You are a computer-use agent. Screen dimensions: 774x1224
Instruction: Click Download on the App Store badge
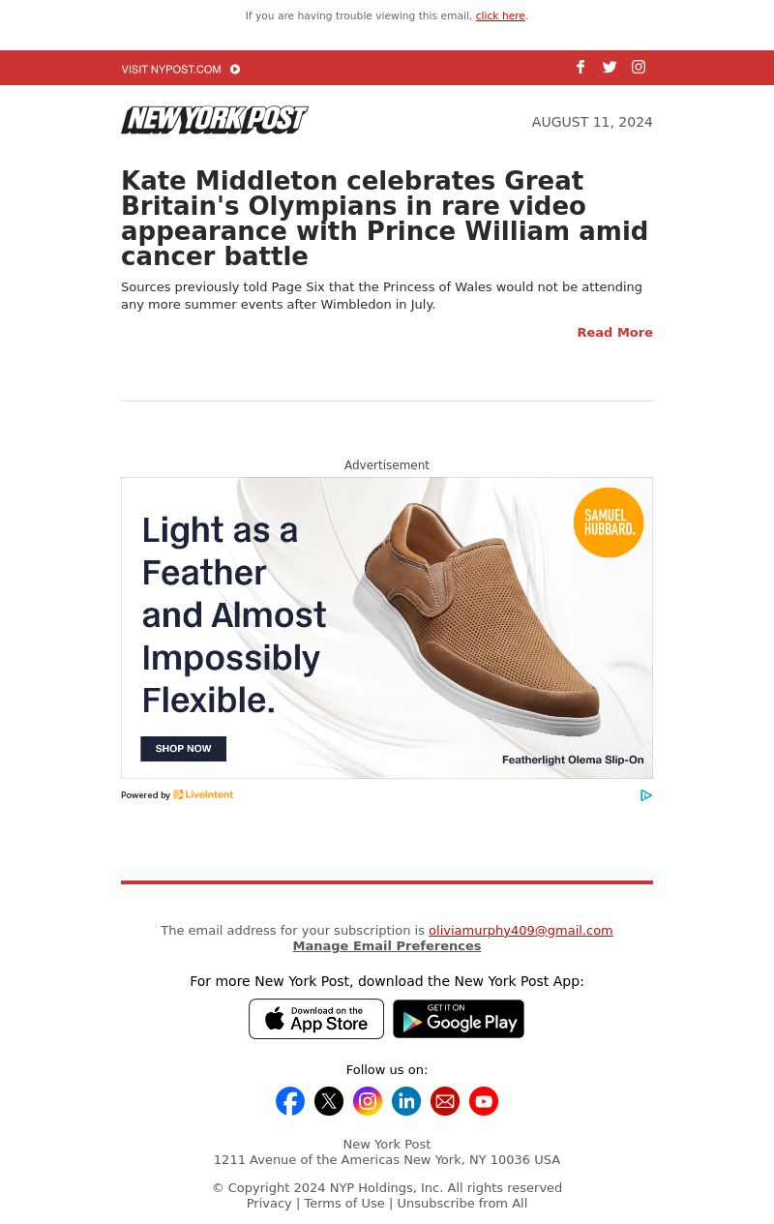tap(316, 1019)
